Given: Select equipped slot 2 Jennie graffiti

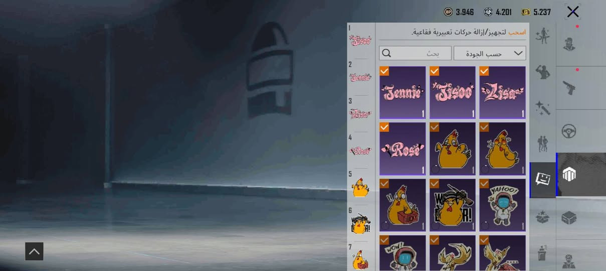Looking at the screenshot, I should click(x=360, y=77).
